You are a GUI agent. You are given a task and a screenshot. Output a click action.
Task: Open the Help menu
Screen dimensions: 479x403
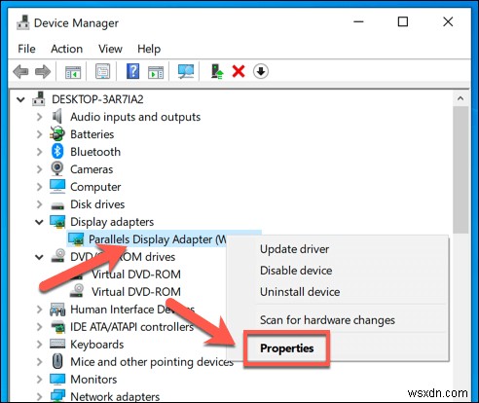point(149,49)
